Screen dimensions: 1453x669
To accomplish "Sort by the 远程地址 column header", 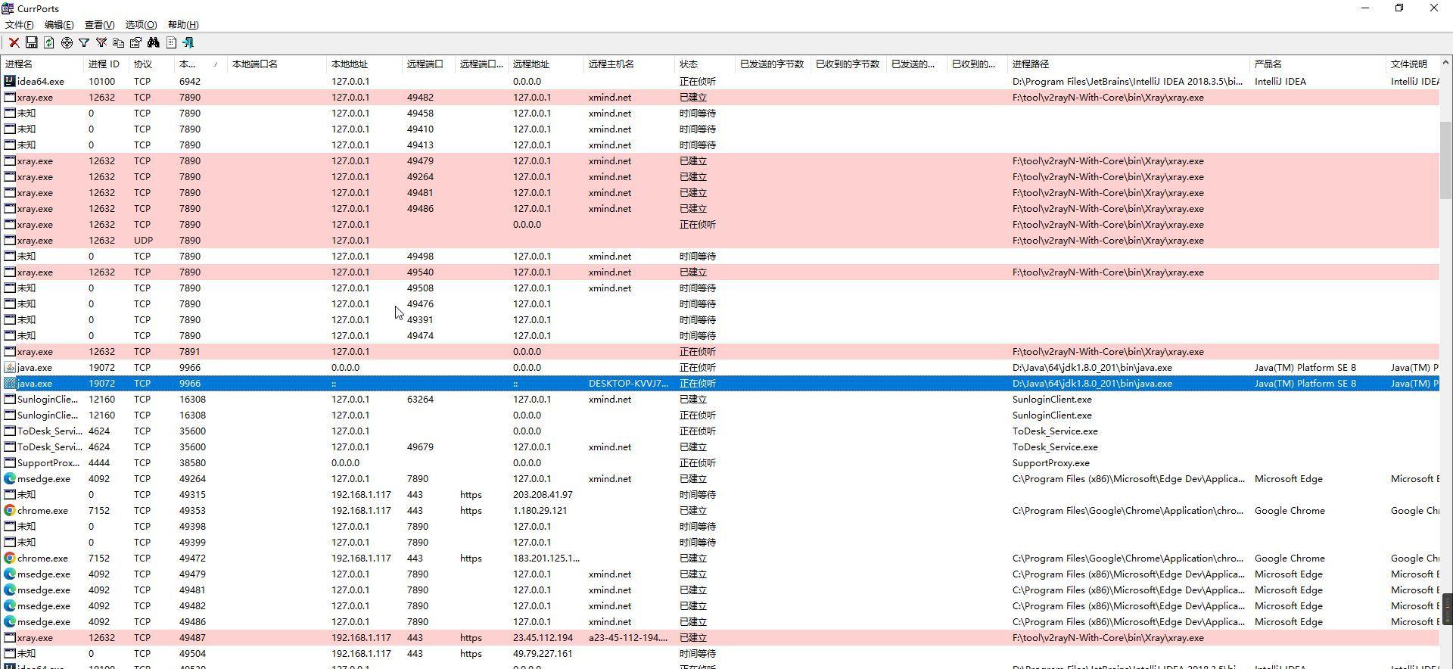I will (545, 64).
